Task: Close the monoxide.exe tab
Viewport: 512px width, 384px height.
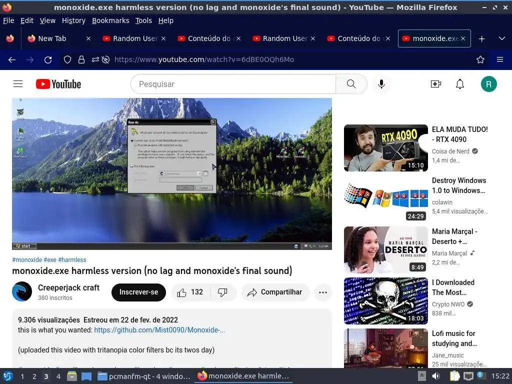Action: [x=463, y=38]
